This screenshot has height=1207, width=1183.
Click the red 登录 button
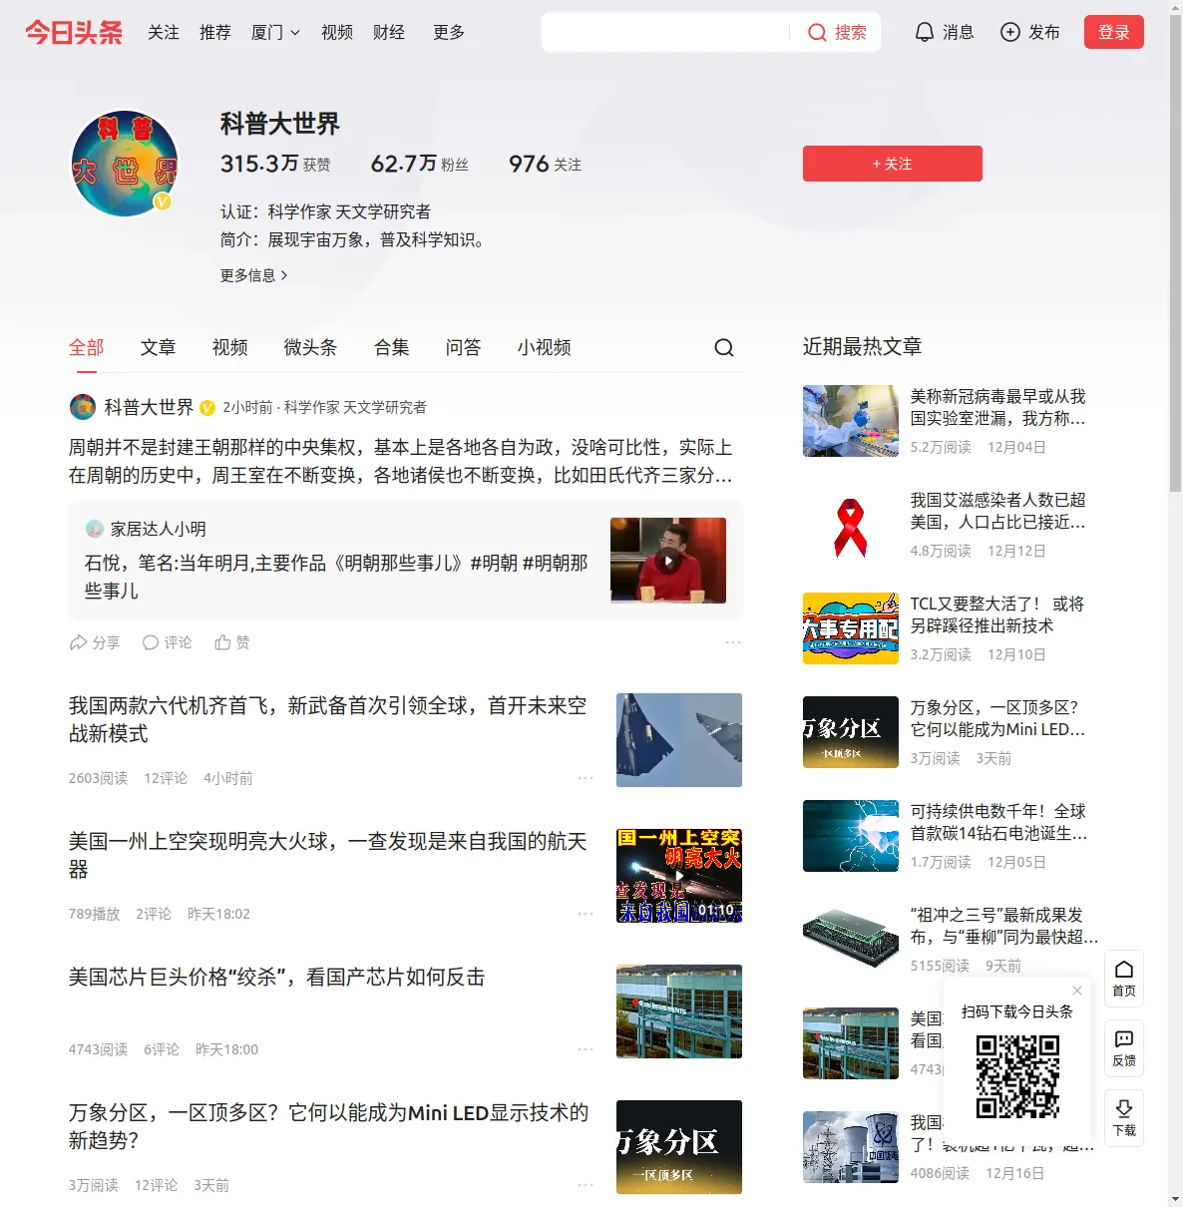tap(1114, 32)
